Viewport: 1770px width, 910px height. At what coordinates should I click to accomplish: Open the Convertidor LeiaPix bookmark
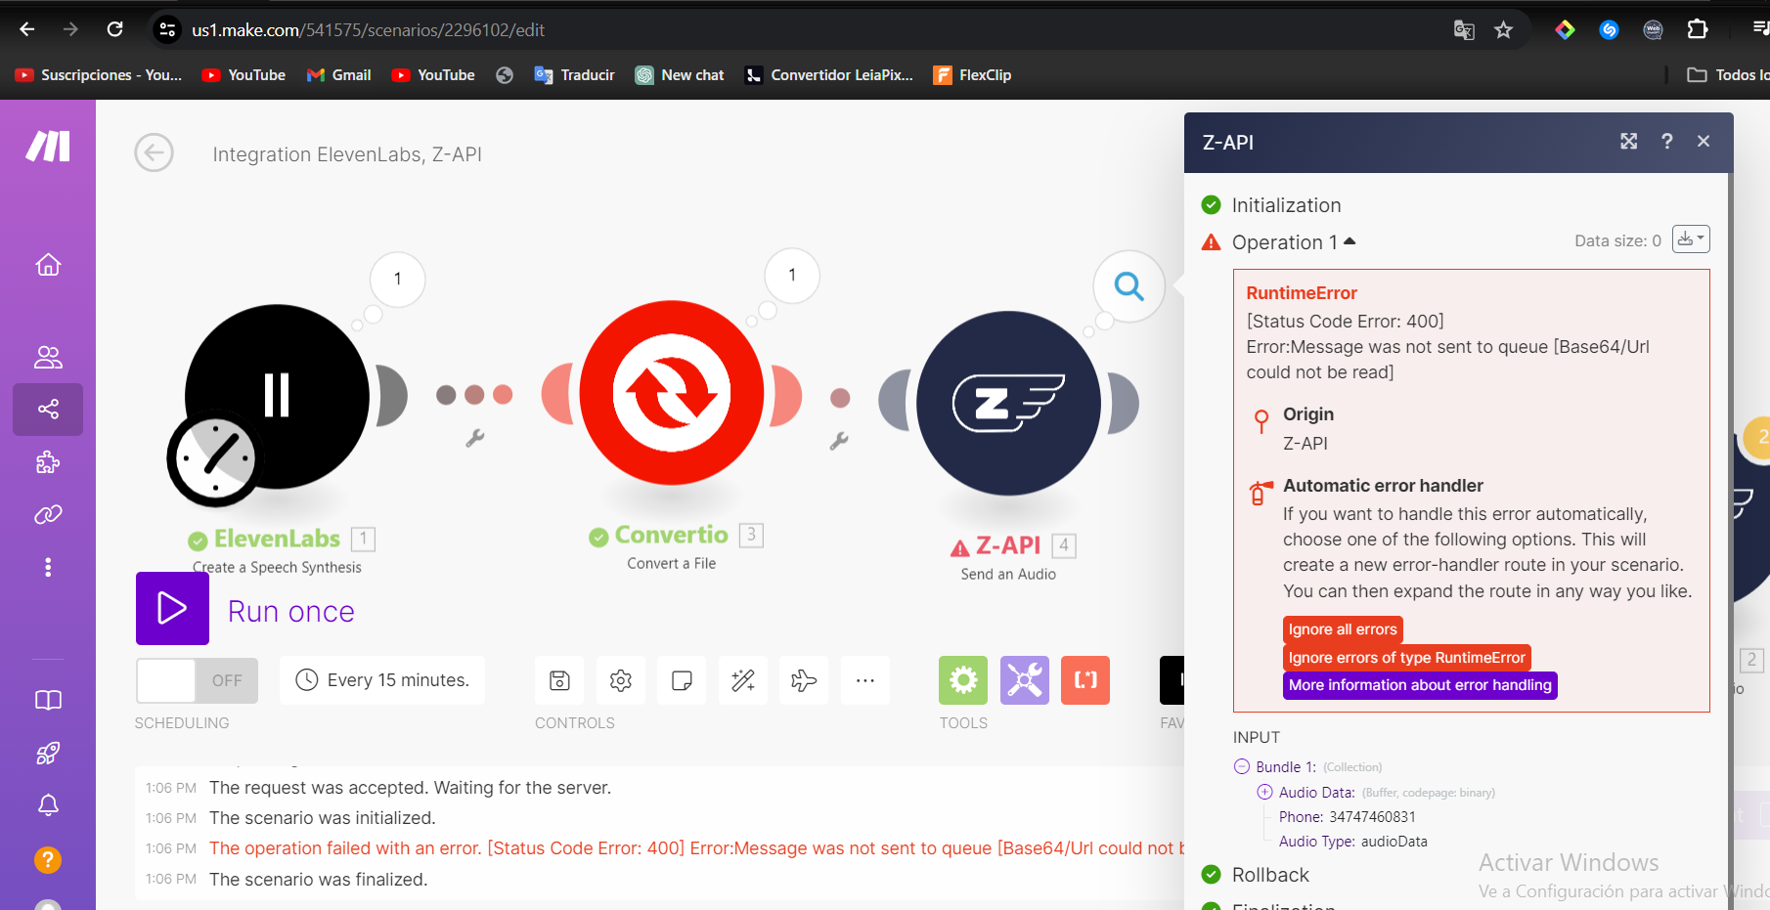[828, 75]
